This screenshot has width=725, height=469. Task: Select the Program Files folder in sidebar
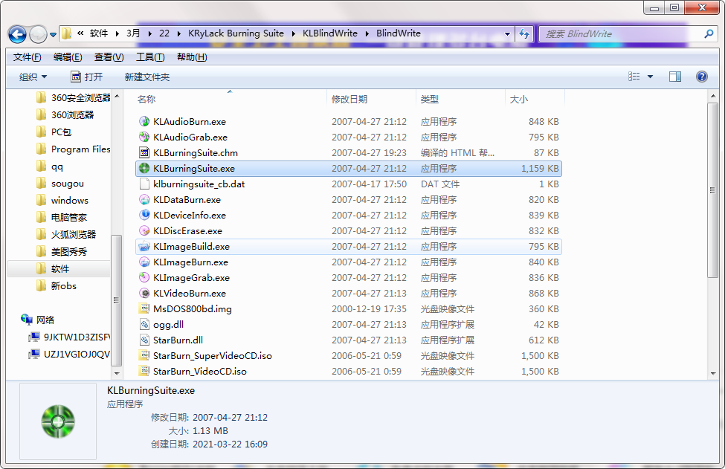pyautogui.click(x=74, y=149)
